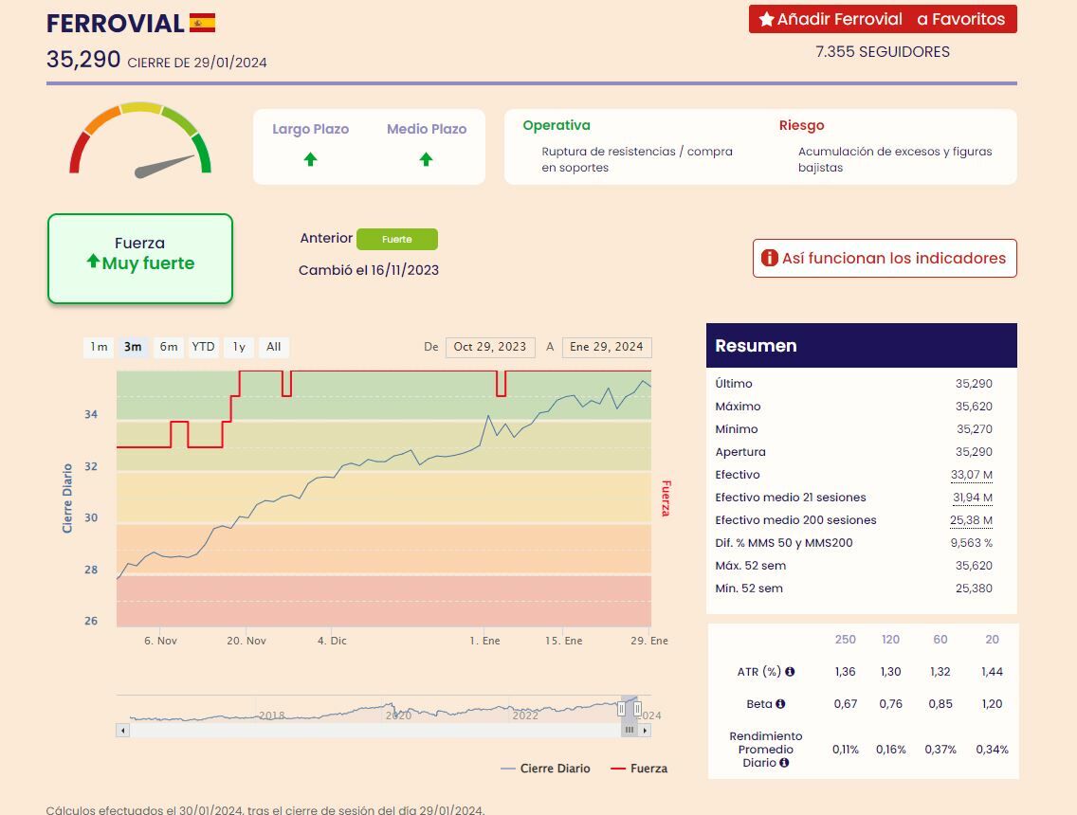This screenshot has height=815, width=1077.
Task: Click the Efectivo value 33,07 M
Action: click(971, 475)
